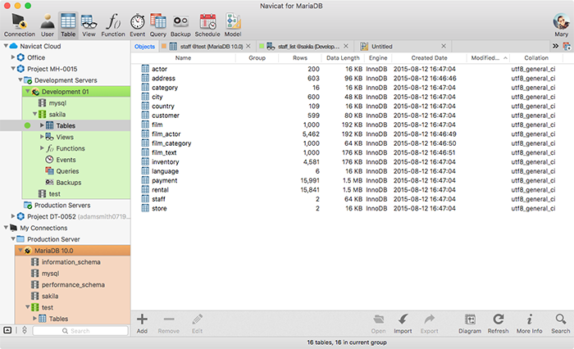Image resolution: width=574 pixels, height=349 pixels.
Task: Collapse the MariaDB 10.0 connection
Action: tap(20, 250)
